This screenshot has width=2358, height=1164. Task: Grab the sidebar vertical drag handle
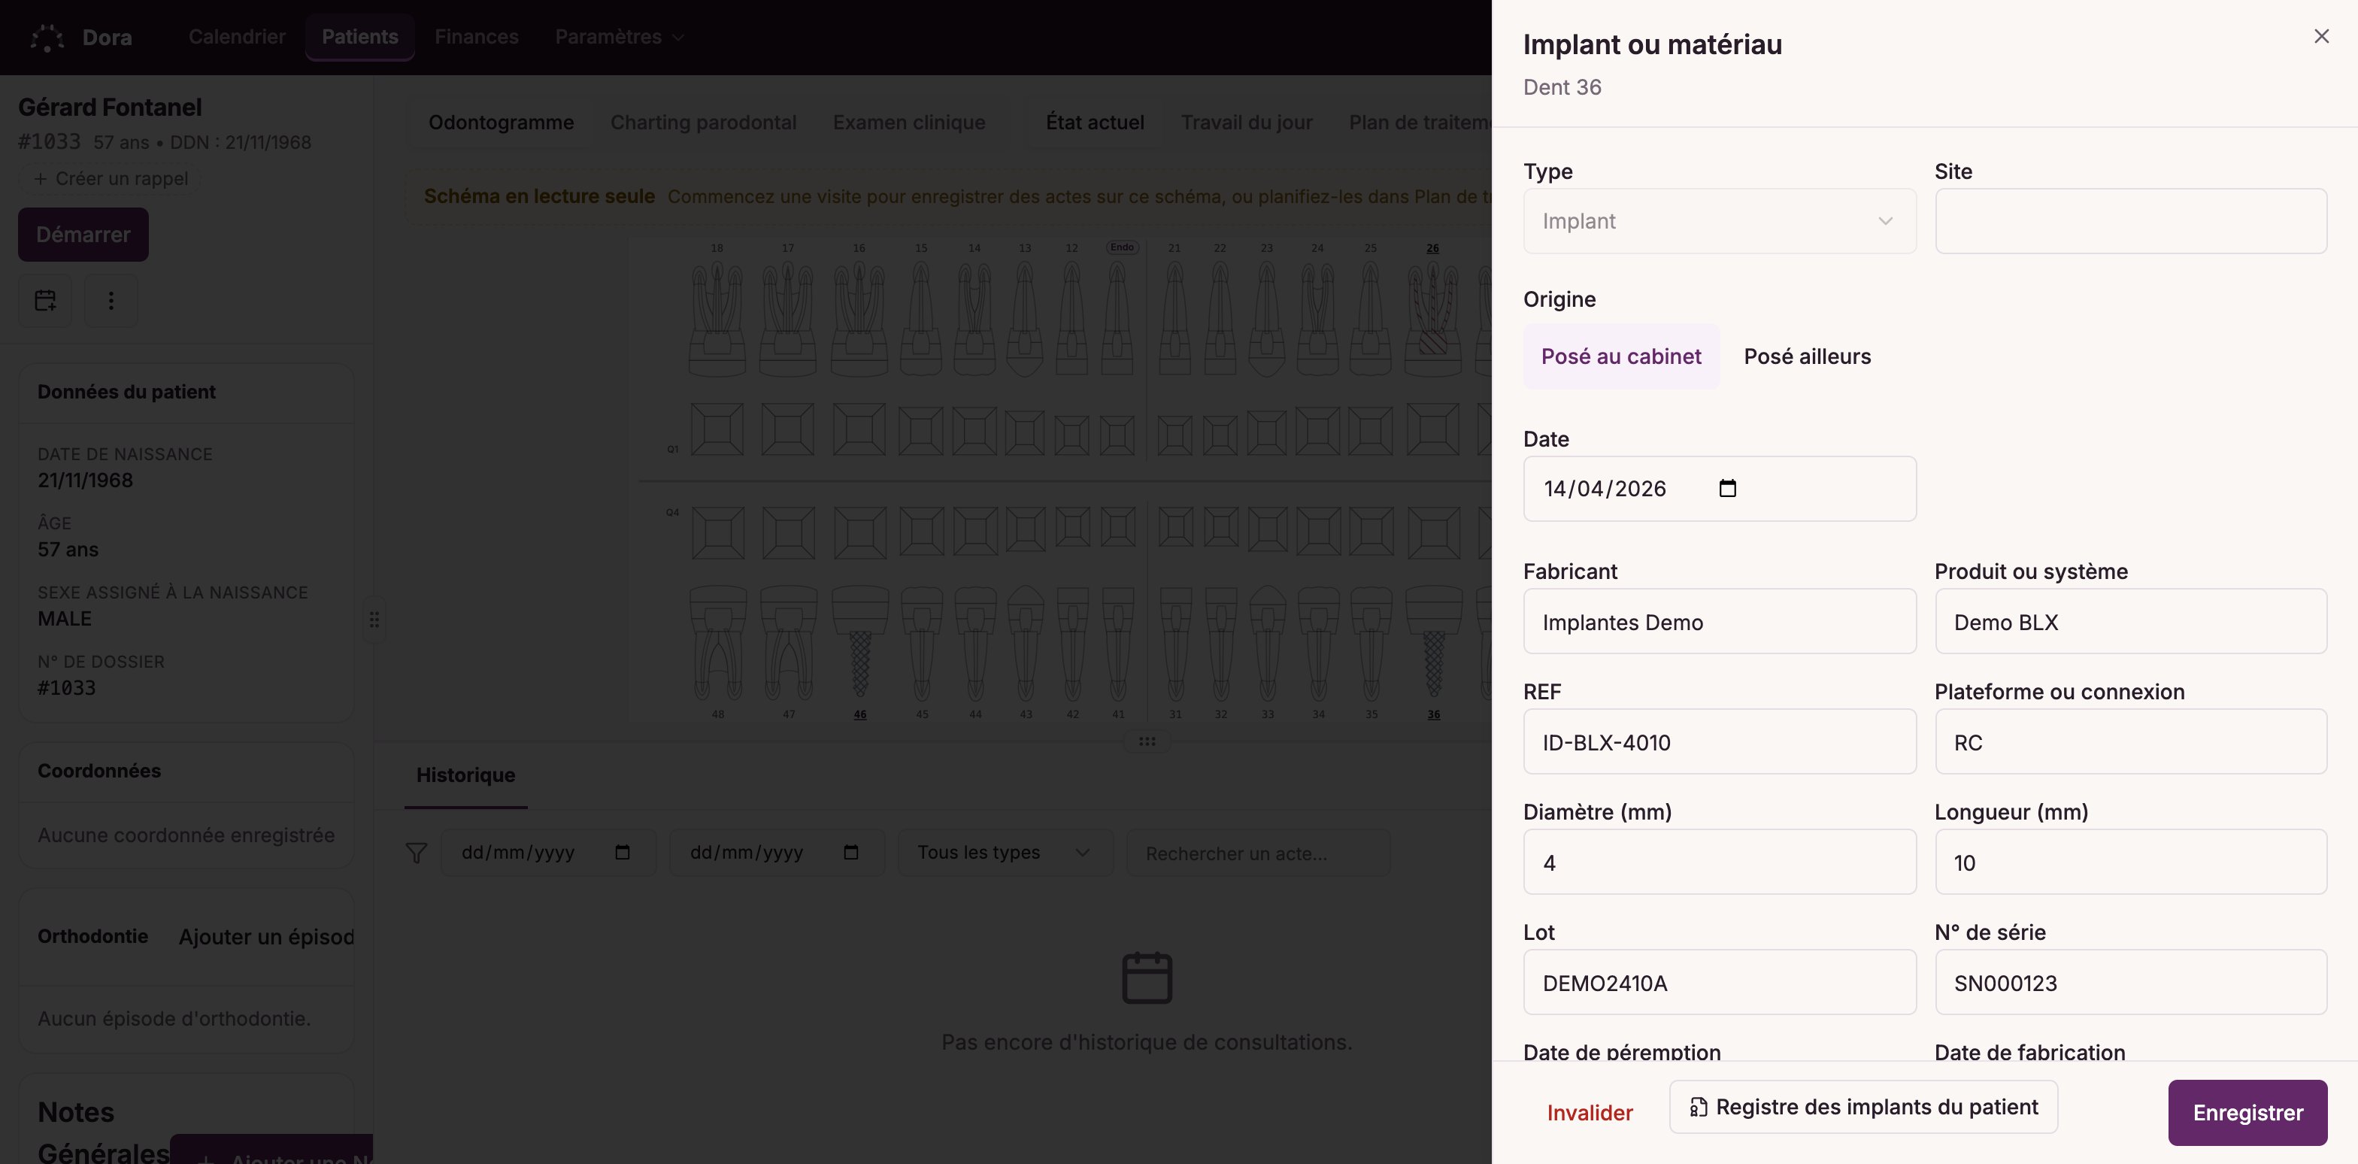coord(374,620)
